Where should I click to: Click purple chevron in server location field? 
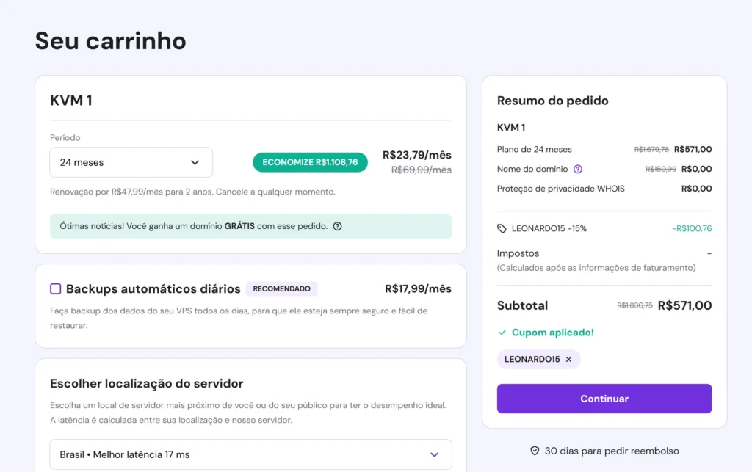tap(434, 454)
